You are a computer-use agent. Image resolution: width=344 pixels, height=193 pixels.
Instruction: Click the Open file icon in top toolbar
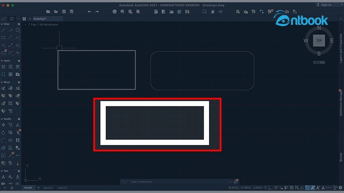[56, 12]
